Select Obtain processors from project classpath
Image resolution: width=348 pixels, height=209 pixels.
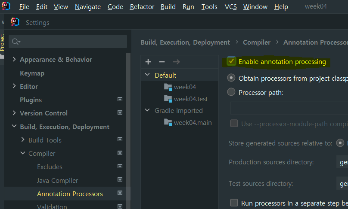coord(232,78)
